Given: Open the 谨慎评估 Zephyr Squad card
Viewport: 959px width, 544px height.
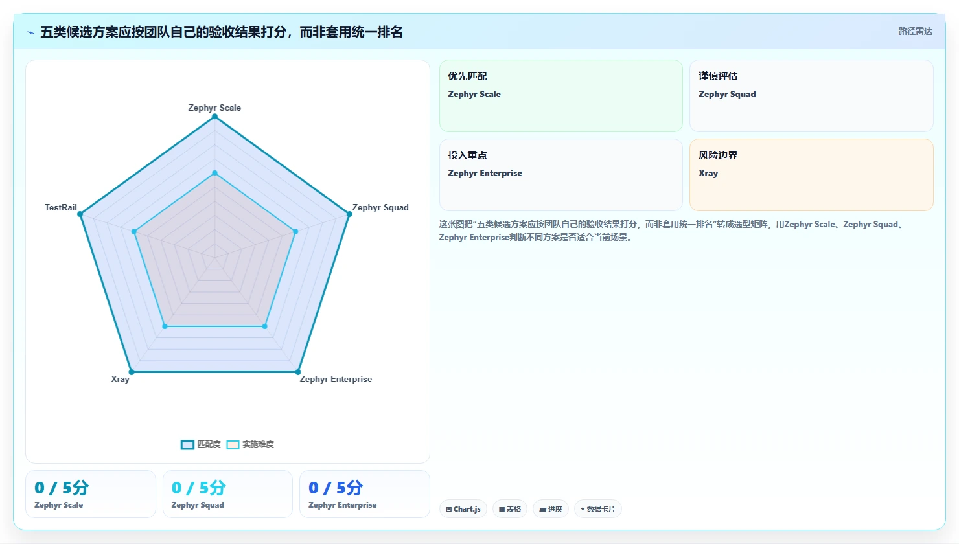Looking at the screenshot, I should [811, 96].
